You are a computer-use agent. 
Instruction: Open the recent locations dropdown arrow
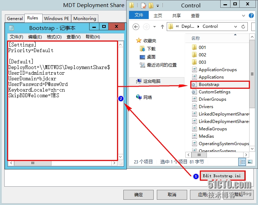154,27
